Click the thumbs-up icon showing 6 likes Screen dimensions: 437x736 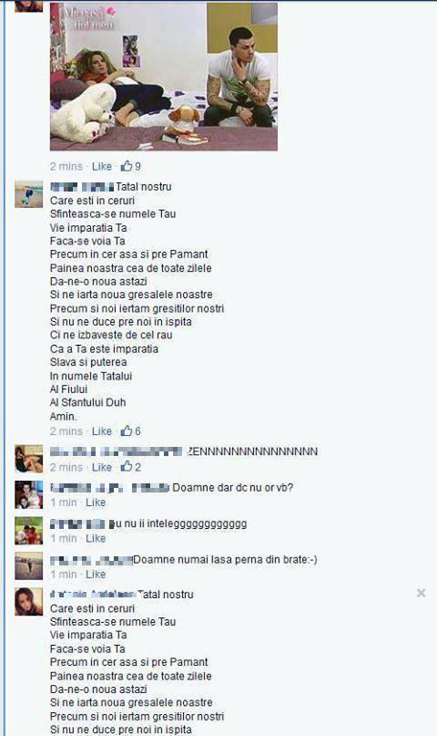coord(127,430)
